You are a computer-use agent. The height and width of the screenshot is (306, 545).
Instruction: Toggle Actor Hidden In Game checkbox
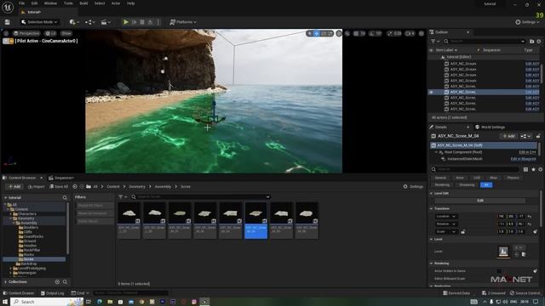point(499,271)
